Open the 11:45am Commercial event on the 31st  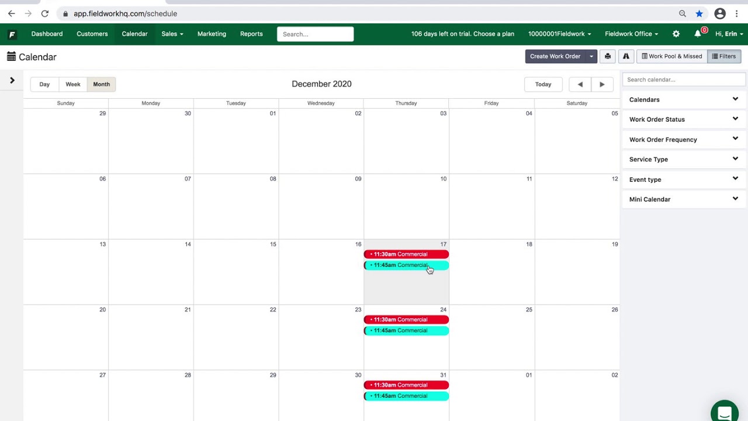(x=406, y=396)
